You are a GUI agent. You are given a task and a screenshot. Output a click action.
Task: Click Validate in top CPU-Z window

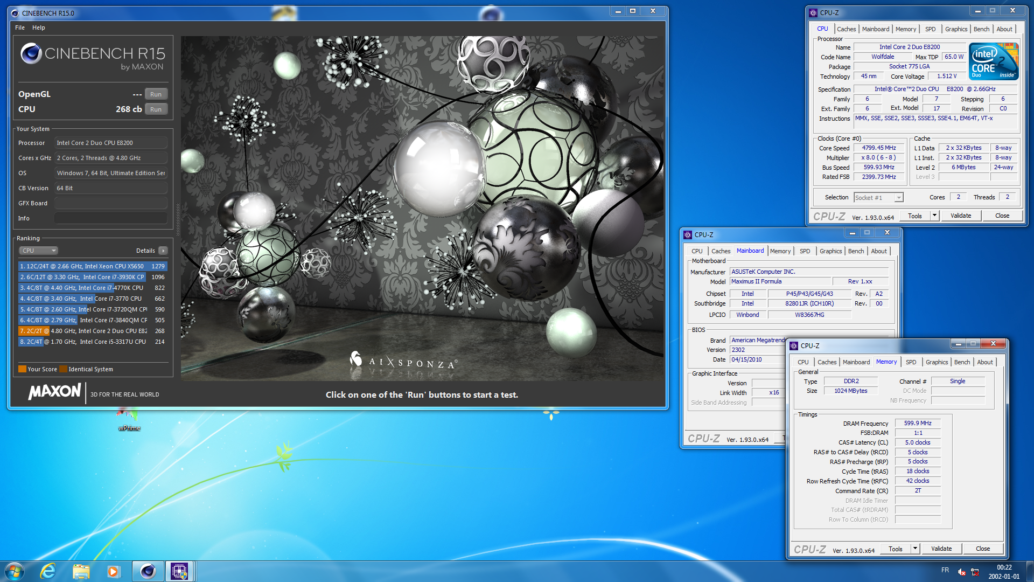pyautogui.click(x=960, y=216)
